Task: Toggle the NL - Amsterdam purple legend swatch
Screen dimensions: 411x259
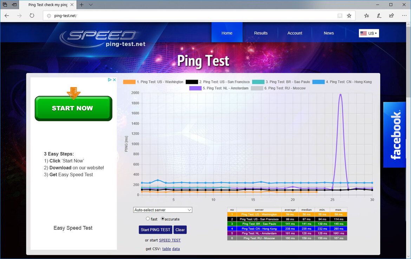Action: 195,88
